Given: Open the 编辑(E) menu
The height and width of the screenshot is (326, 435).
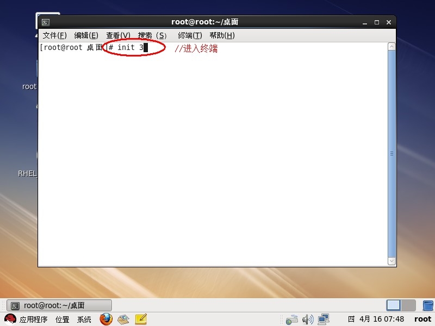Looking at the screenshot, I should click(x=86, y=35).
